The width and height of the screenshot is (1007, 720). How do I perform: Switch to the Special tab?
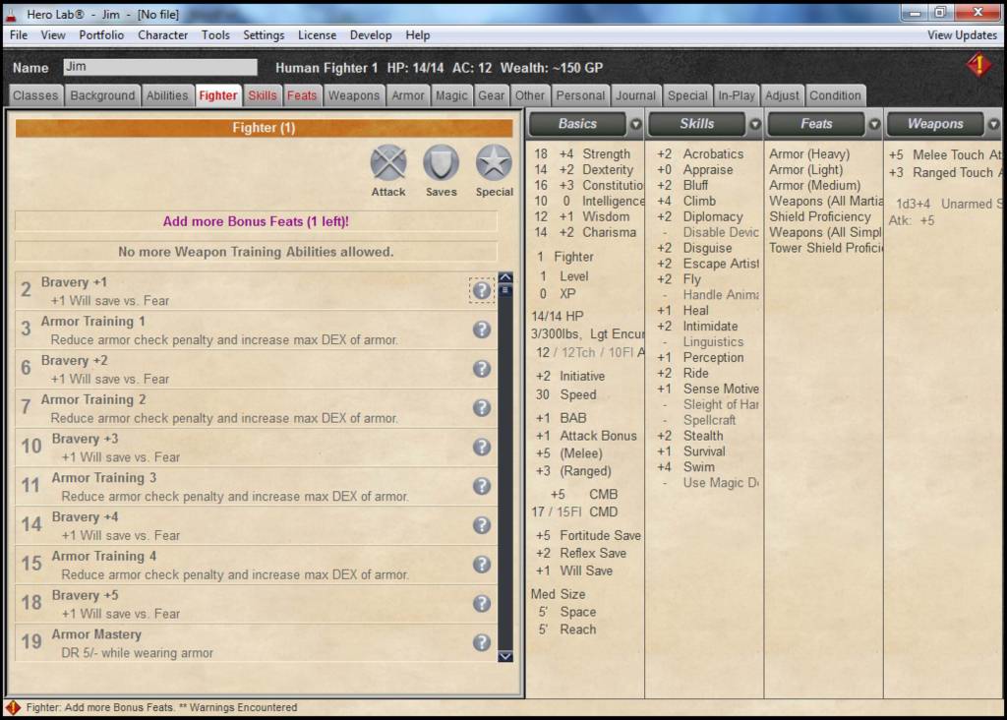pos(687,95)
